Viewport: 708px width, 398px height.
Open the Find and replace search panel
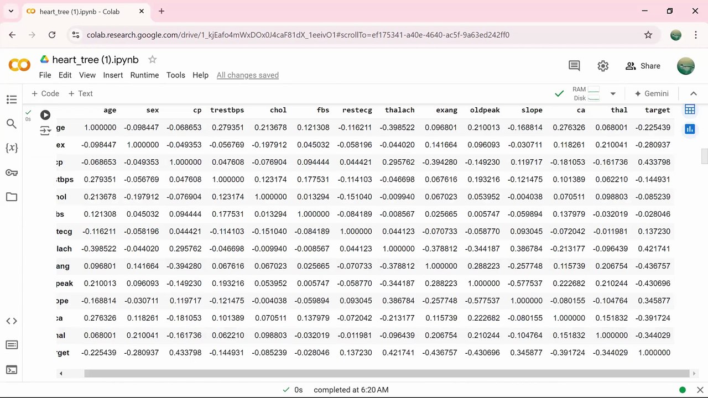(x=12, y=124)
